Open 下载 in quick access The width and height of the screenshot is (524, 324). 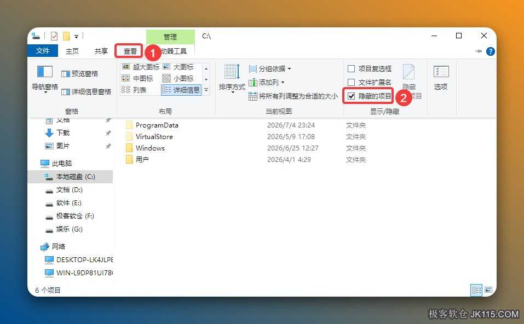[x=63, y=133]
